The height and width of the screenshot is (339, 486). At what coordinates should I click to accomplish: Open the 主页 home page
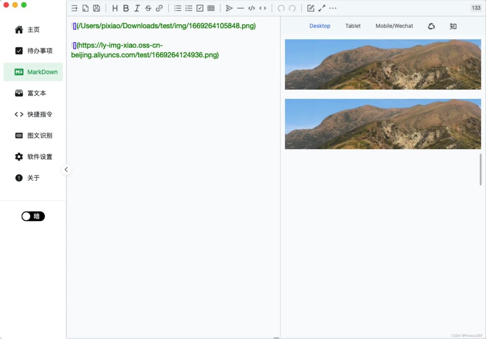tap(33, 30)
